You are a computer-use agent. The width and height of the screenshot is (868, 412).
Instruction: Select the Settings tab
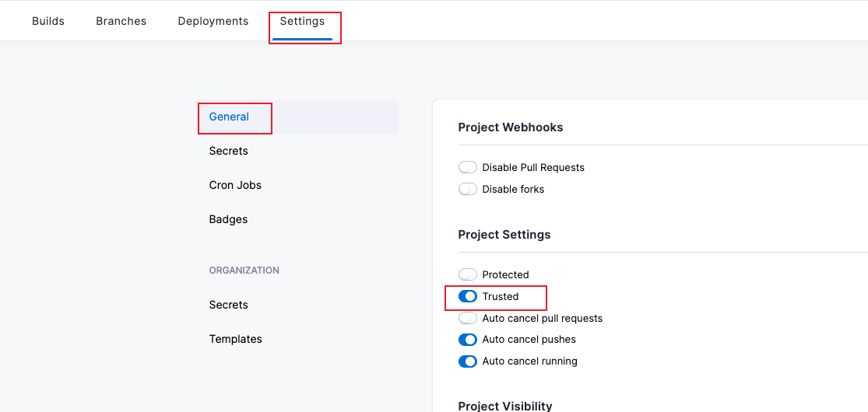coord(302,21)
